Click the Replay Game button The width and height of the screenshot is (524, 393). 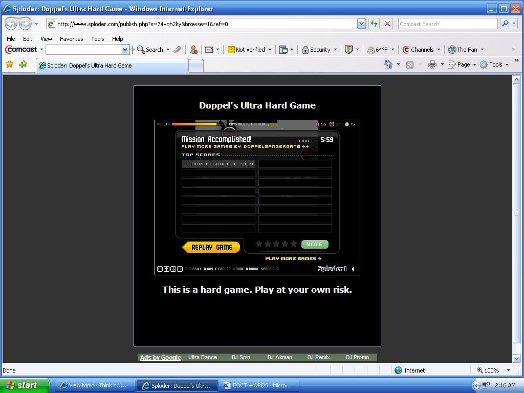[x=211, y=247]
